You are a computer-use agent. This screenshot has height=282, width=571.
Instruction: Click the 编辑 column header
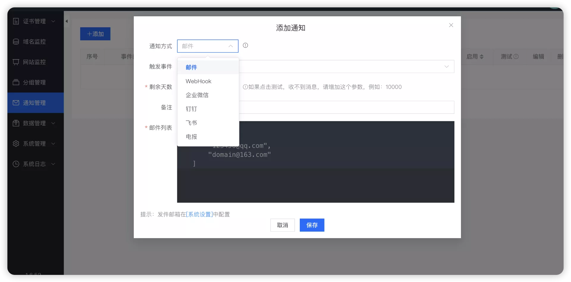538,56
